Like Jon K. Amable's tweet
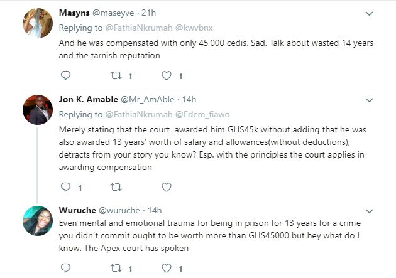This screenshot has width=396, height=278. 167,186
